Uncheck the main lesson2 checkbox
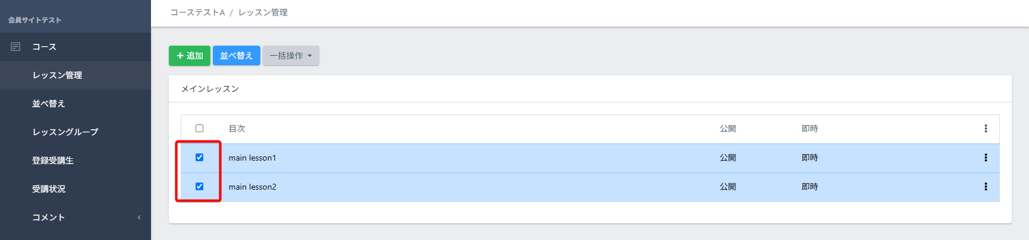 tap(199, 187)
